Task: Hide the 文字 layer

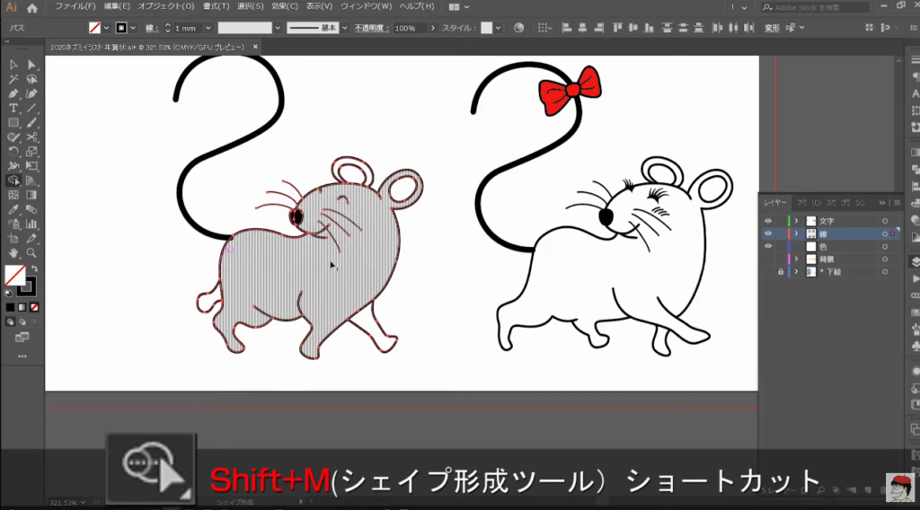Action: click(x=768, y=221)
